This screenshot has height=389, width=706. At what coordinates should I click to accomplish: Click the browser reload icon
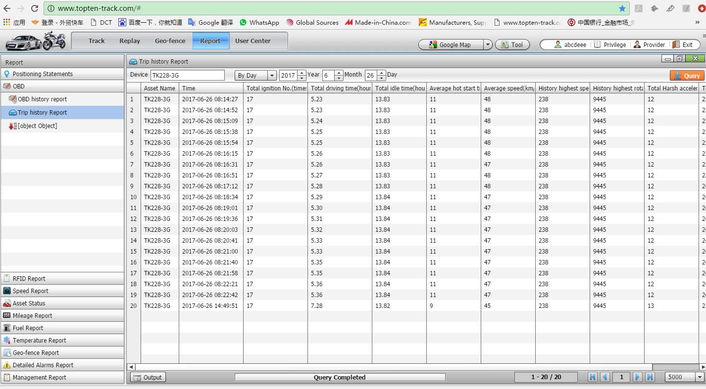click(34, 8)
